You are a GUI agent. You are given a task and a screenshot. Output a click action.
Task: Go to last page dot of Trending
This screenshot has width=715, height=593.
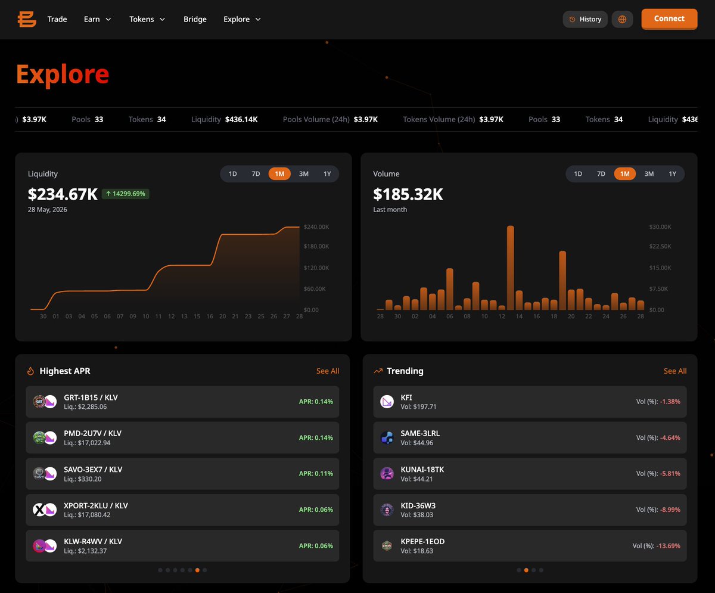click(541, 570)
